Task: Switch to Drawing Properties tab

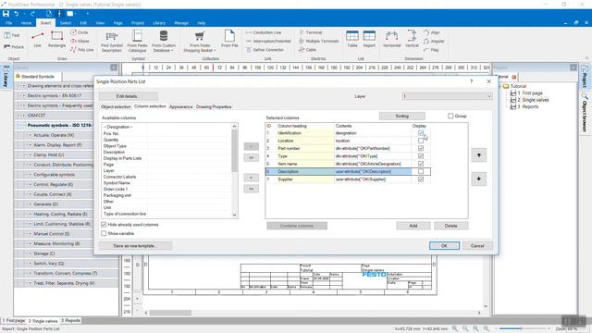Action: [x=214, y=107]
